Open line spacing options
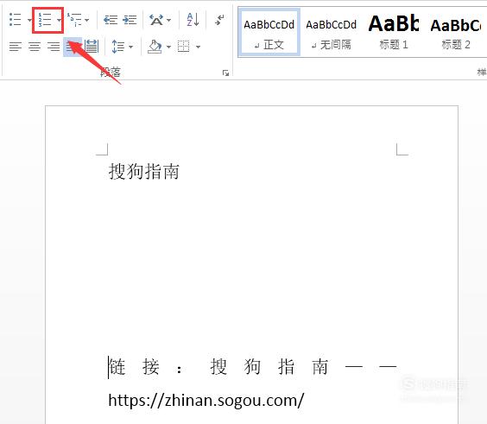Image resolution: width=487 pixels, height=424 pixels. (x=118, y=47)
